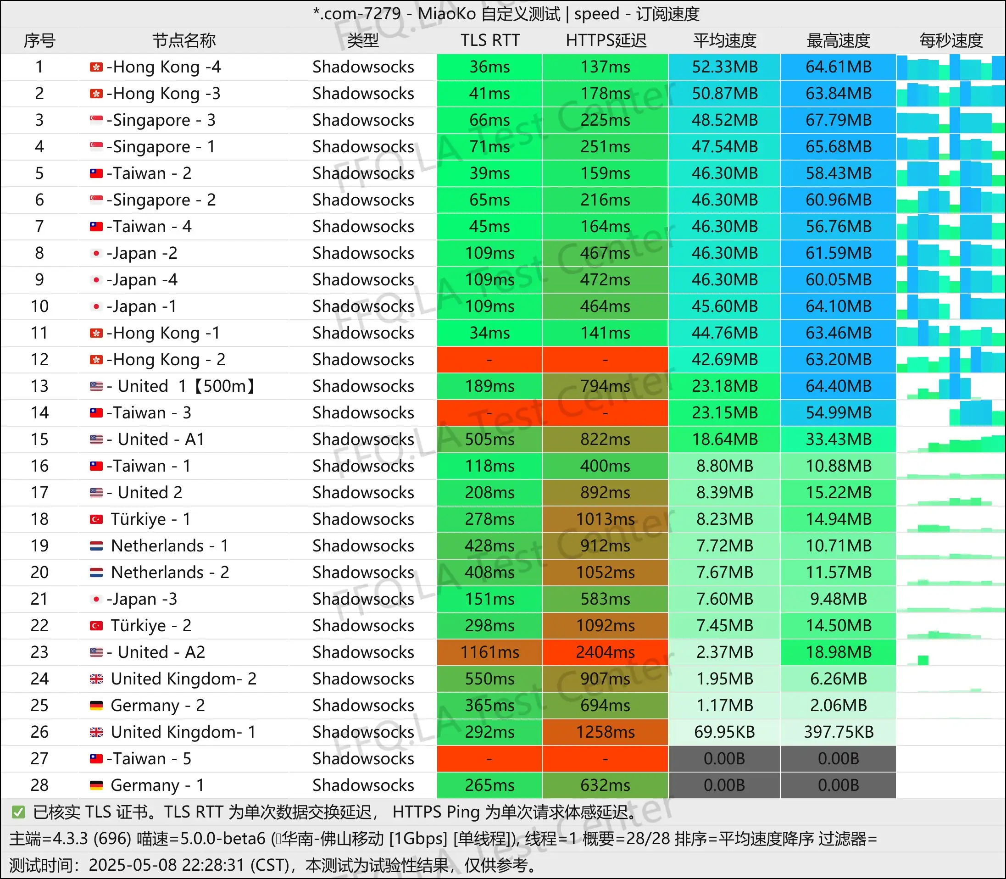Screen dimensions: 1006x879
Task: Click the Hong Kong flag beside Hong Kong -3
Action: 96,93
